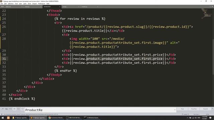Click the Find button
The width and height of the screenshot is (214, 120).
tap(182, 109)
